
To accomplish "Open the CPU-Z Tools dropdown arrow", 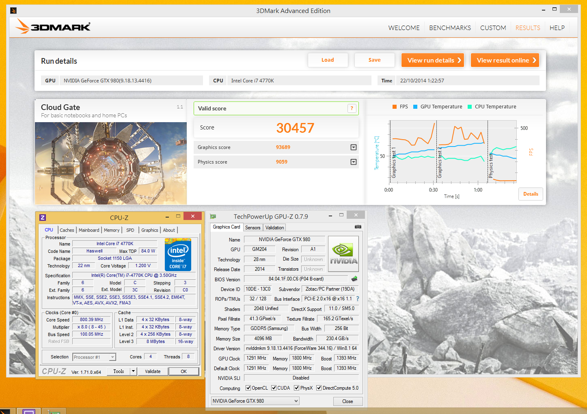I will (x=133, y=371).
